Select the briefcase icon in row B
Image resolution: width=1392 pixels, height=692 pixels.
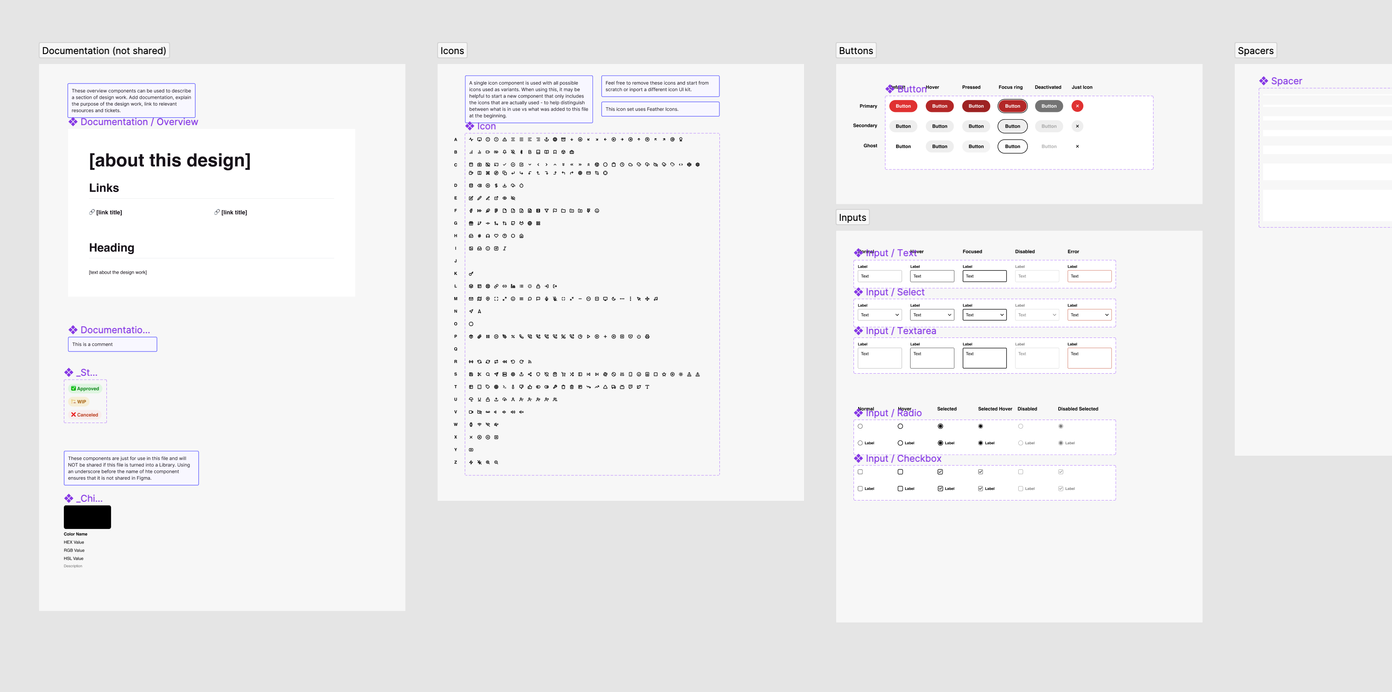(x=572, y=152)
